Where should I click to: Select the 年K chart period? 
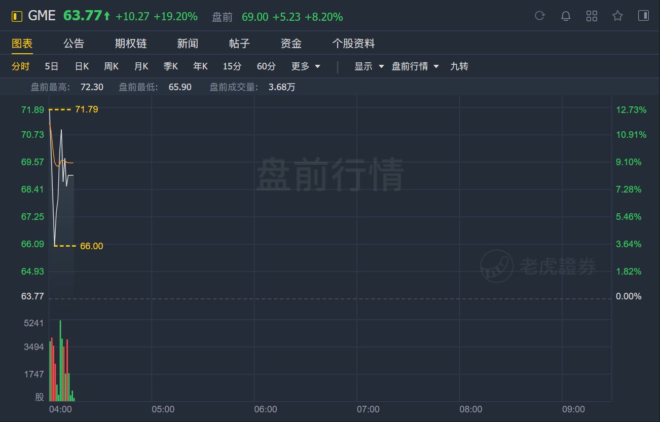point(200,66)
